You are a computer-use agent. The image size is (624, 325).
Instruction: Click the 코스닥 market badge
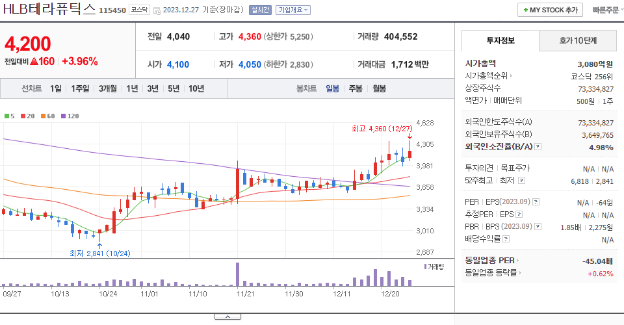[139, 10]
